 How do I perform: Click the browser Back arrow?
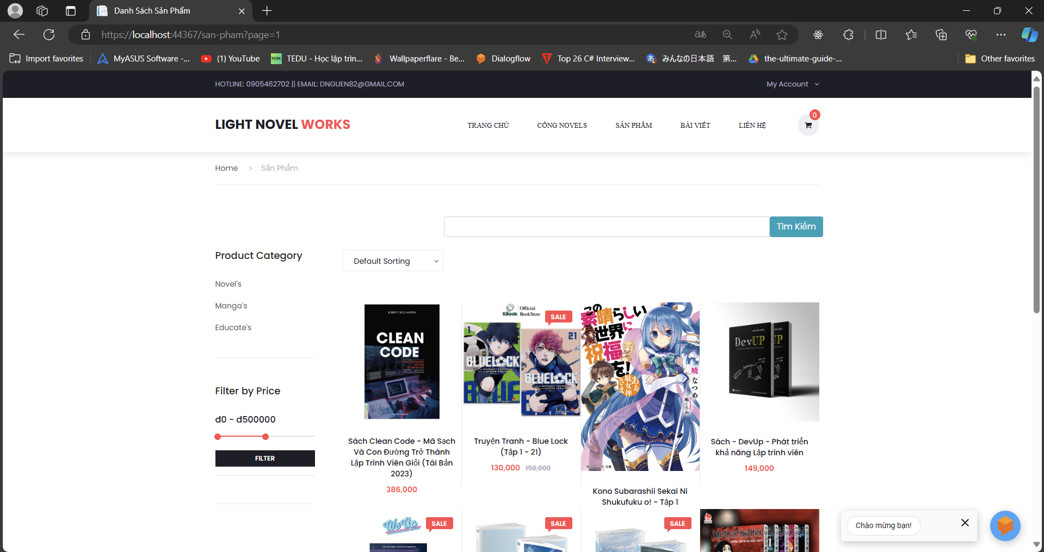19,35
